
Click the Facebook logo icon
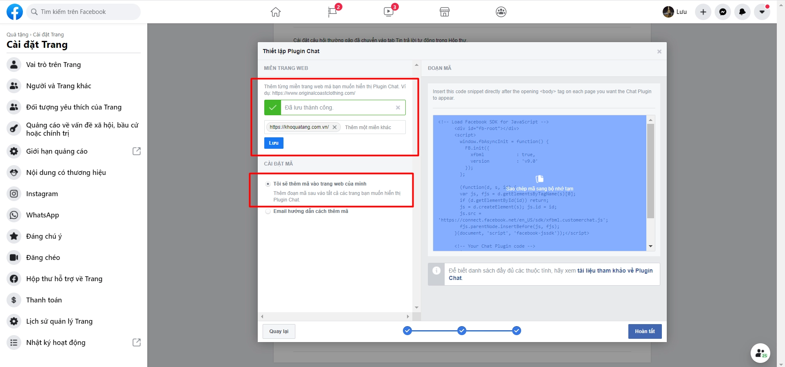[15, 12]
